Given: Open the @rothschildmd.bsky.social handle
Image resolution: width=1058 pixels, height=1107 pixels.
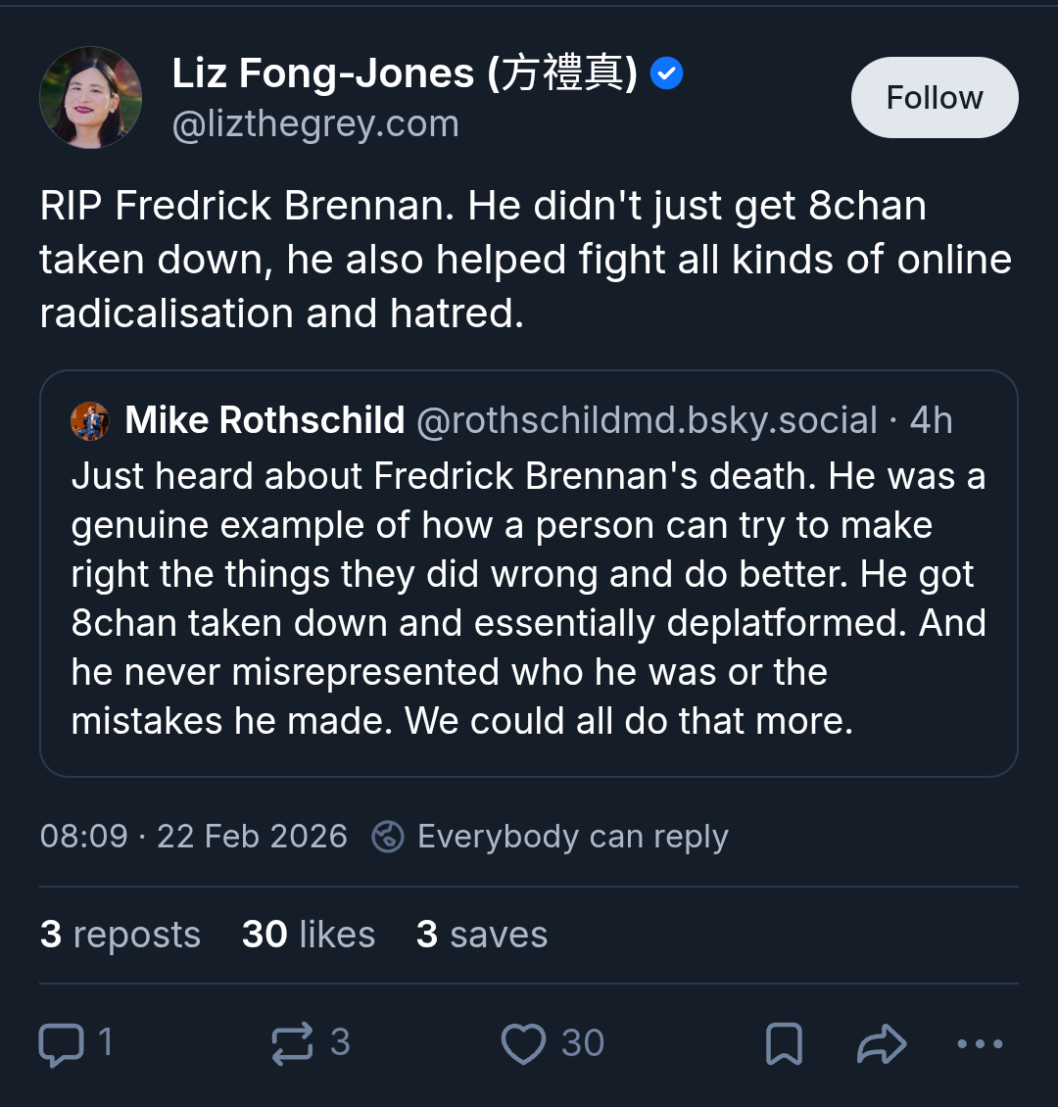Looking at the screenshot, I should point(647,420).
